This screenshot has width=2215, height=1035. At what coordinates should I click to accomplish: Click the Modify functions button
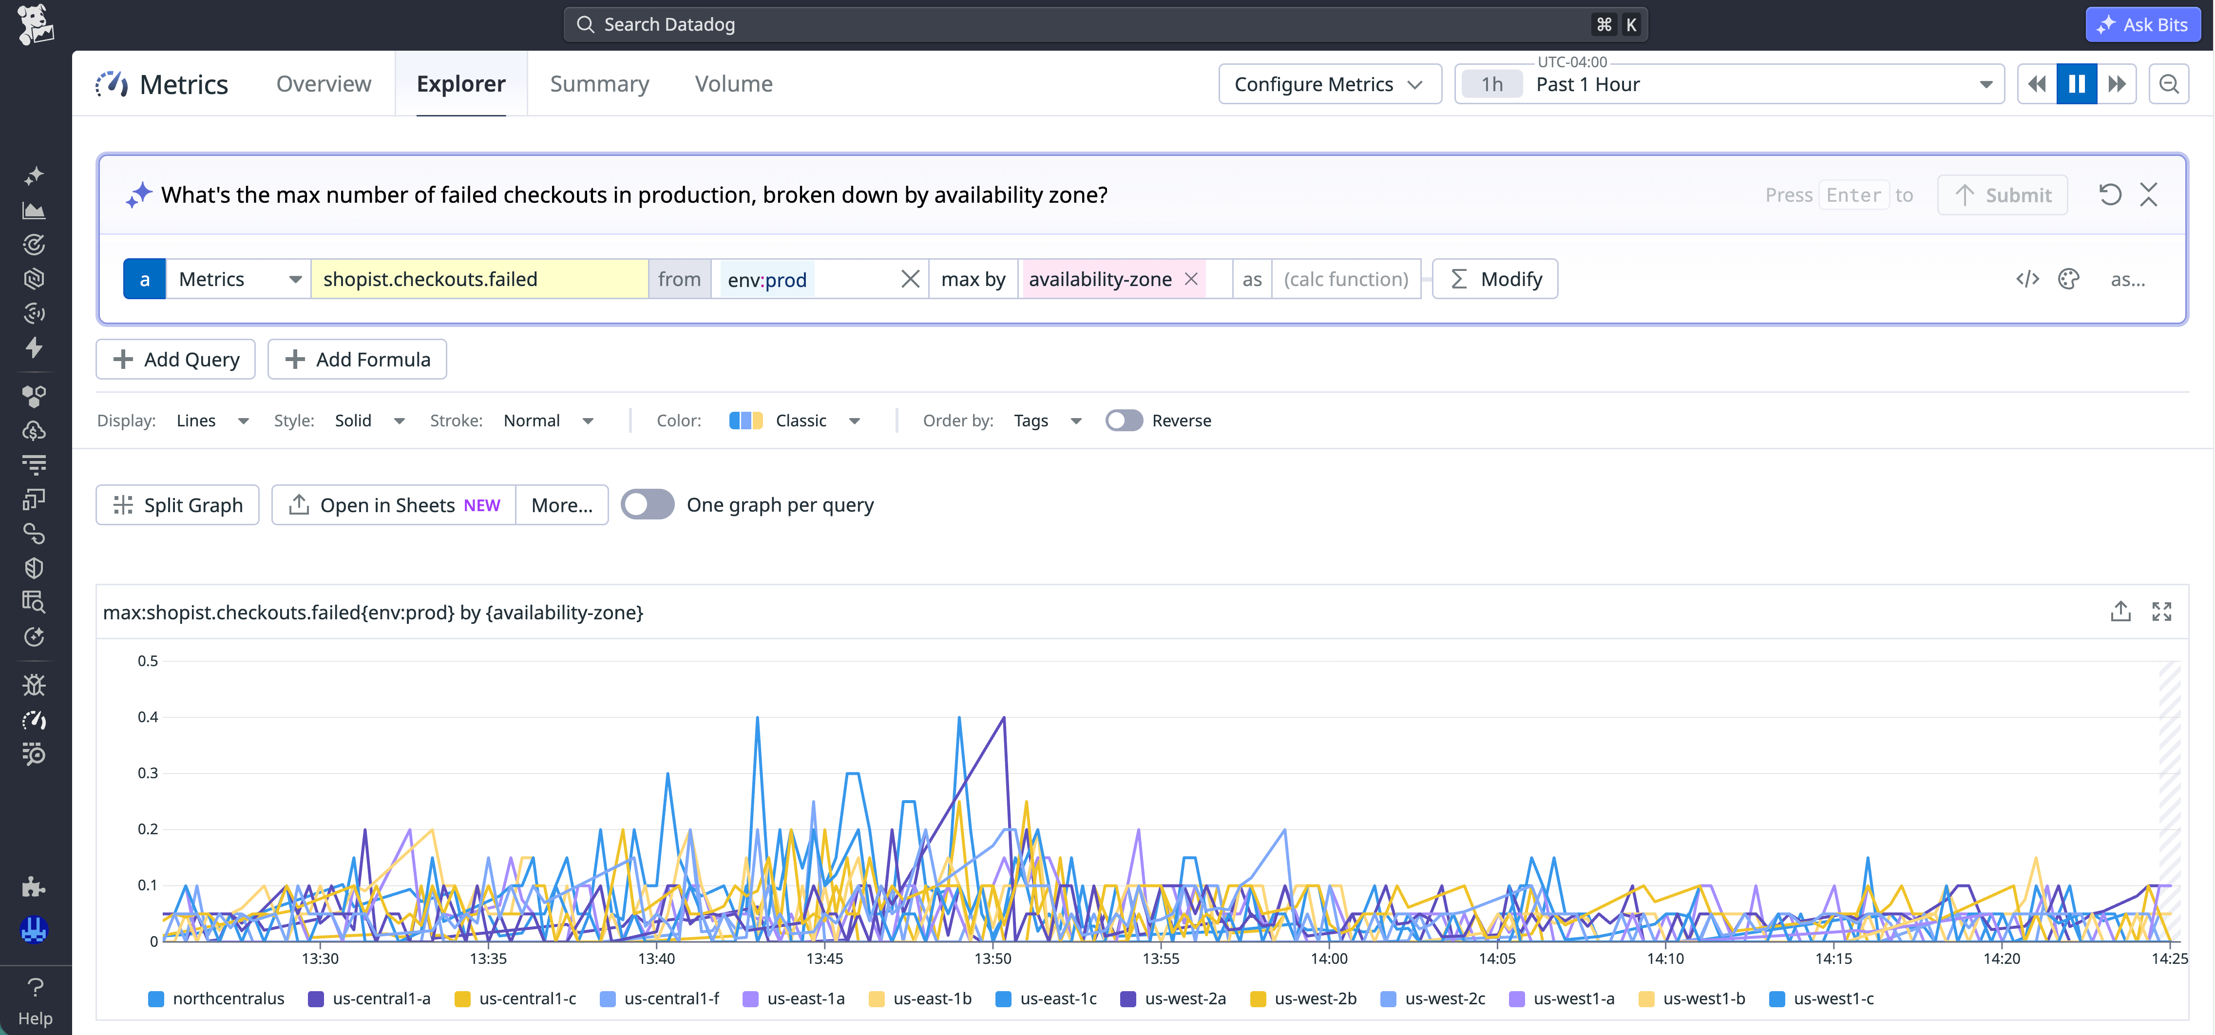point(1494,279)
